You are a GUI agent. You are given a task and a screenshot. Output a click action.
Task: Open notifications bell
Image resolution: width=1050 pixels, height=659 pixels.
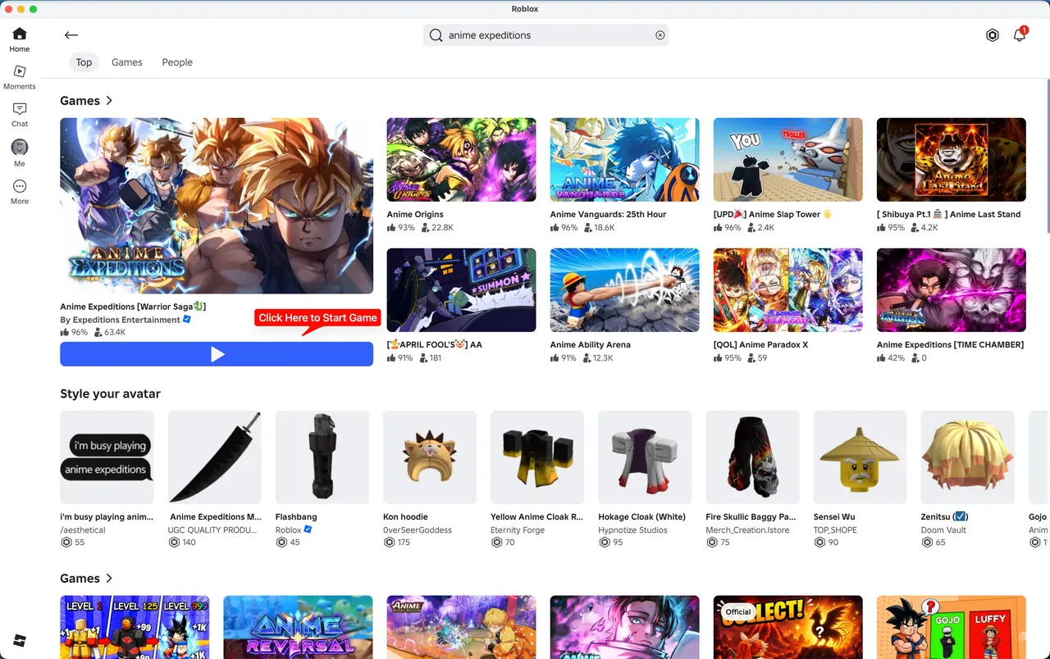pyautogui.click(x=1020, y=35)
